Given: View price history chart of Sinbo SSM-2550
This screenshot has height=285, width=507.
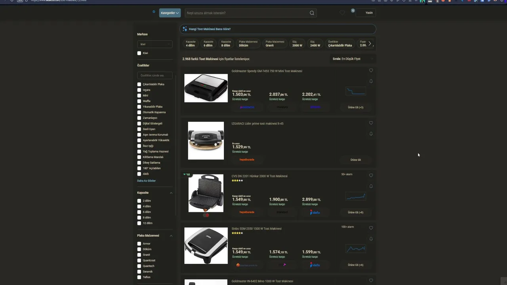Looking at the screenshot, I should [356, 249].
